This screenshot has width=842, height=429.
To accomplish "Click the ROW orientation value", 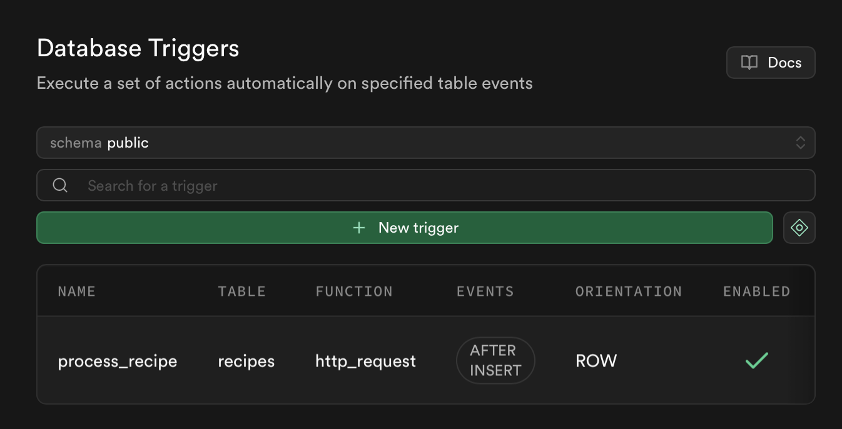I will [x=596, y=361].
